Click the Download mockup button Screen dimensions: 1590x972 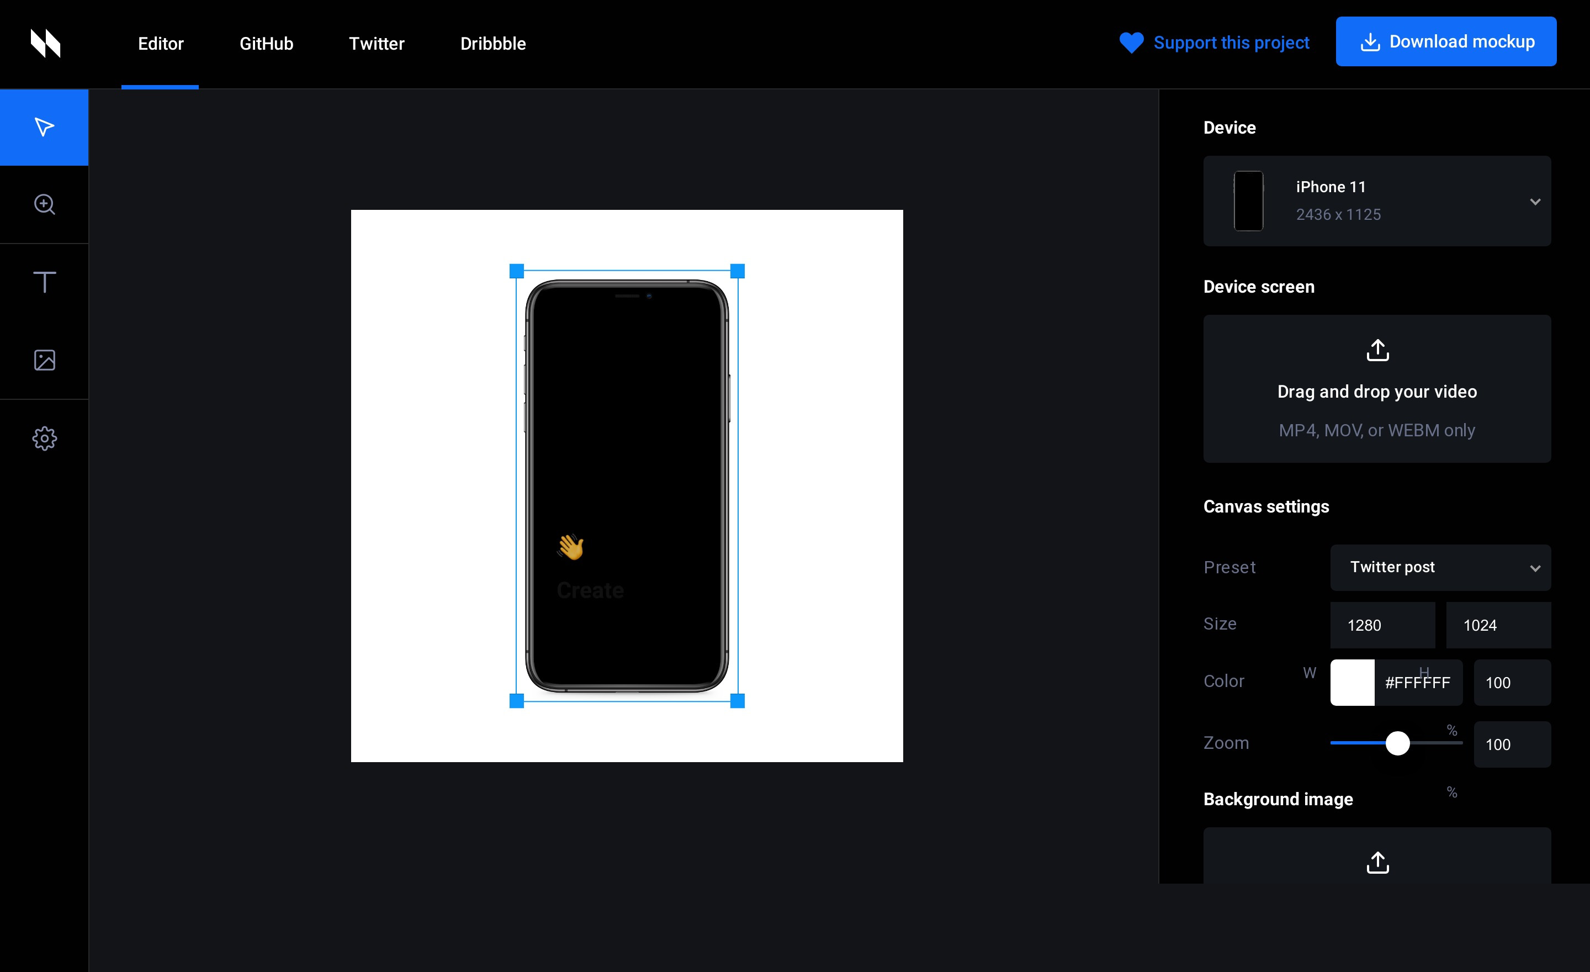tap(1445, 41)
